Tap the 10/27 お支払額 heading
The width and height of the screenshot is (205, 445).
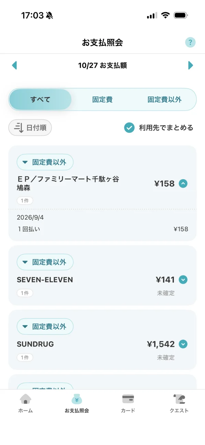[102, 65]
